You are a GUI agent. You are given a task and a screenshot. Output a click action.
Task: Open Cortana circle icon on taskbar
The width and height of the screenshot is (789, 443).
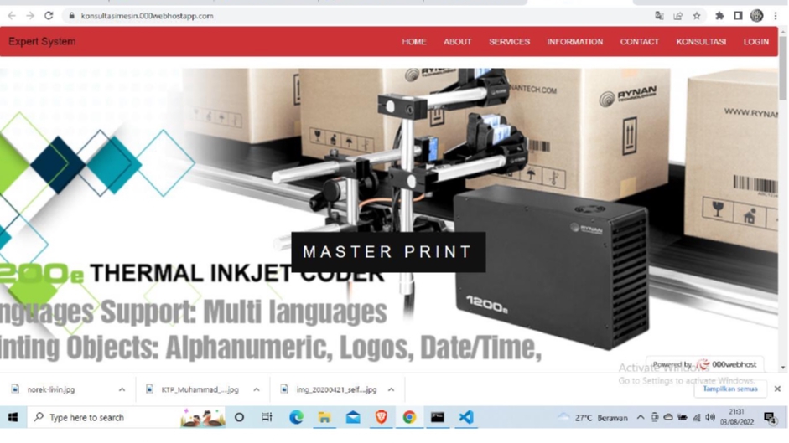coord(240,417)
